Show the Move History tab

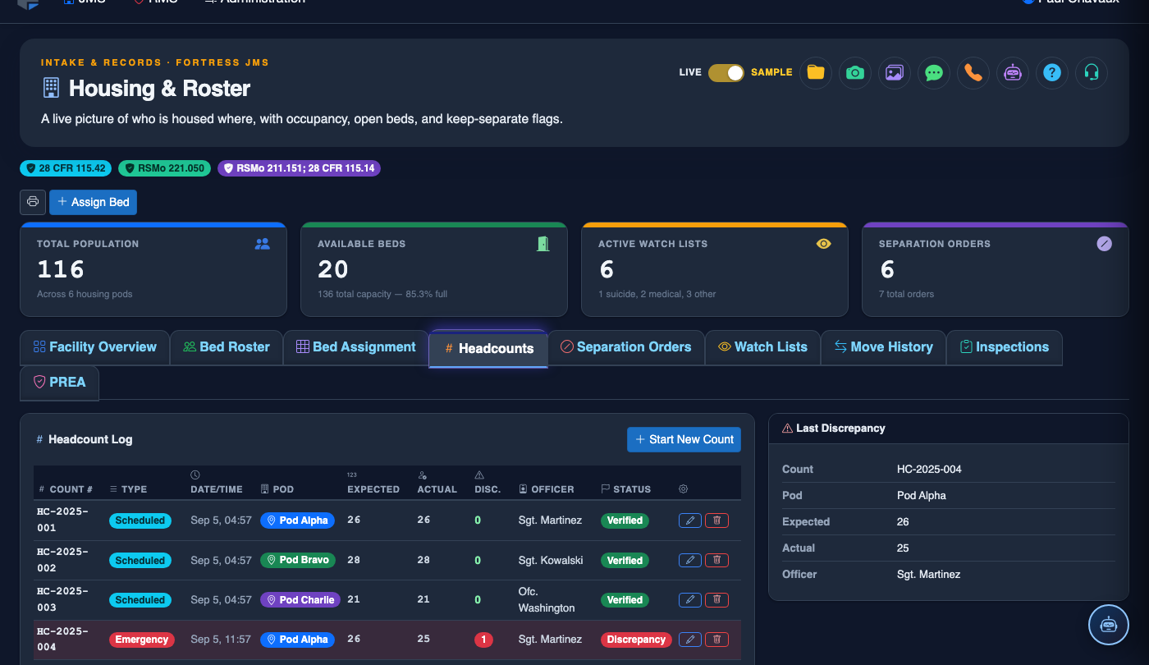tap(884, 347)
